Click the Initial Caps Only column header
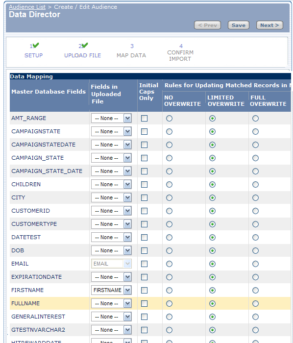Image resolution: width=293 pixels, height=343 pixels. (x=148, y=92)
